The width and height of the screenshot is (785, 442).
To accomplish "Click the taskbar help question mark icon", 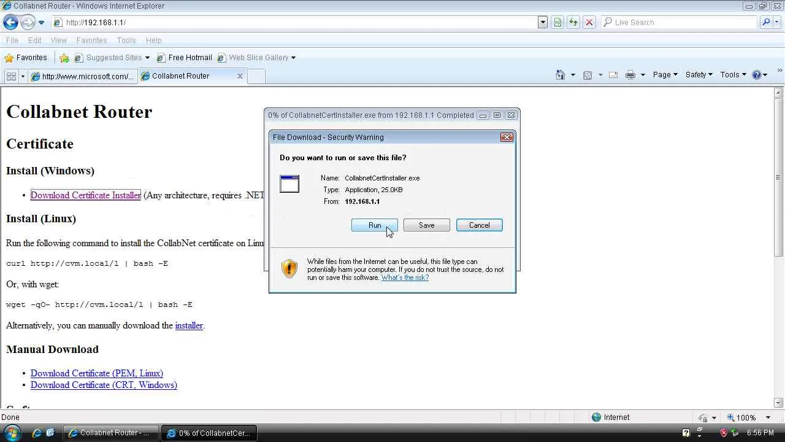I will click(x=686, y=433).
